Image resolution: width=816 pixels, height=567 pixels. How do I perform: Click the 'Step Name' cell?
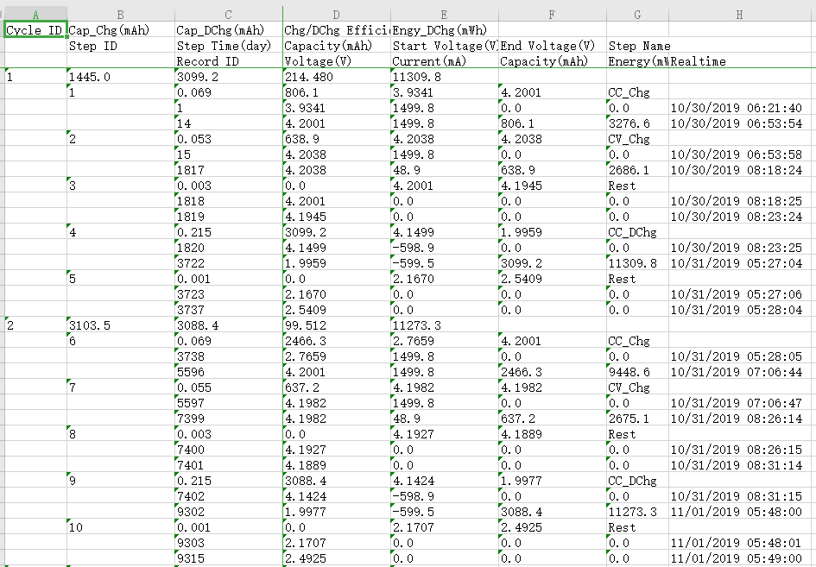(x=637, y=45)
